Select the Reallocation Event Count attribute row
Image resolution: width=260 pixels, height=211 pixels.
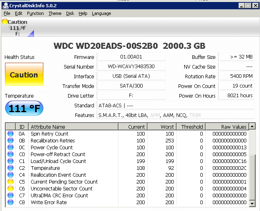click(127, 175)
